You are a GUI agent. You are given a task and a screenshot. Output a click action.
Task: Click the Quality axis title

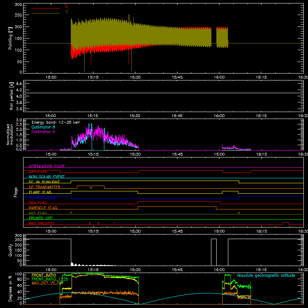pyautogui.click(x=10, y=250)
